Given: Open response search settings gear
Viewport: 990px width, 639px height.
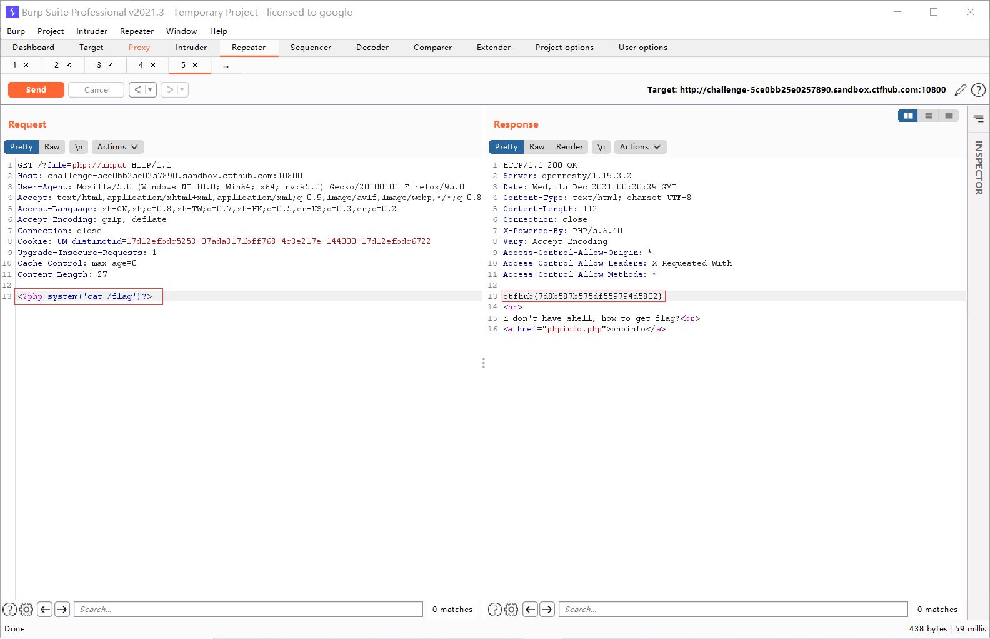Looking at the screenshot, I should (511, 610).
